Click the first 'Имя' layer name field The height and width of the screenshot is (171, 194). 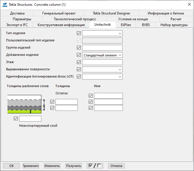point(108,96)
